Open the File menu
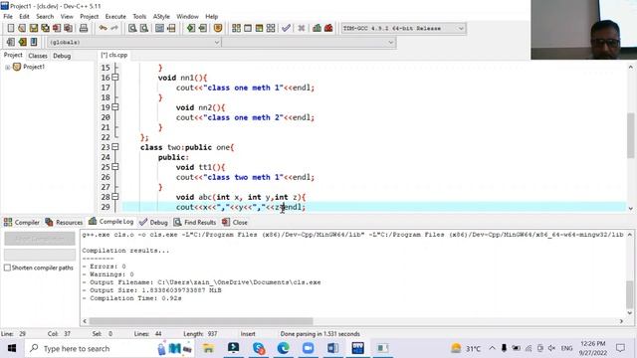Screen dimensions: 637x358 (8, 17)
